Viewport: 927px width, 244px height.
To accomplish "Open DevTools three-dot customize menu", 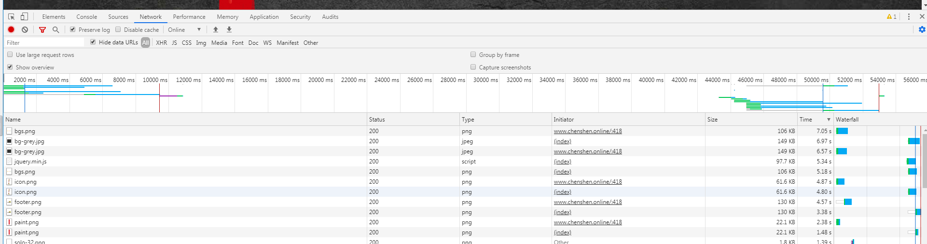I will pyautogui.click(x=909, y=16).
